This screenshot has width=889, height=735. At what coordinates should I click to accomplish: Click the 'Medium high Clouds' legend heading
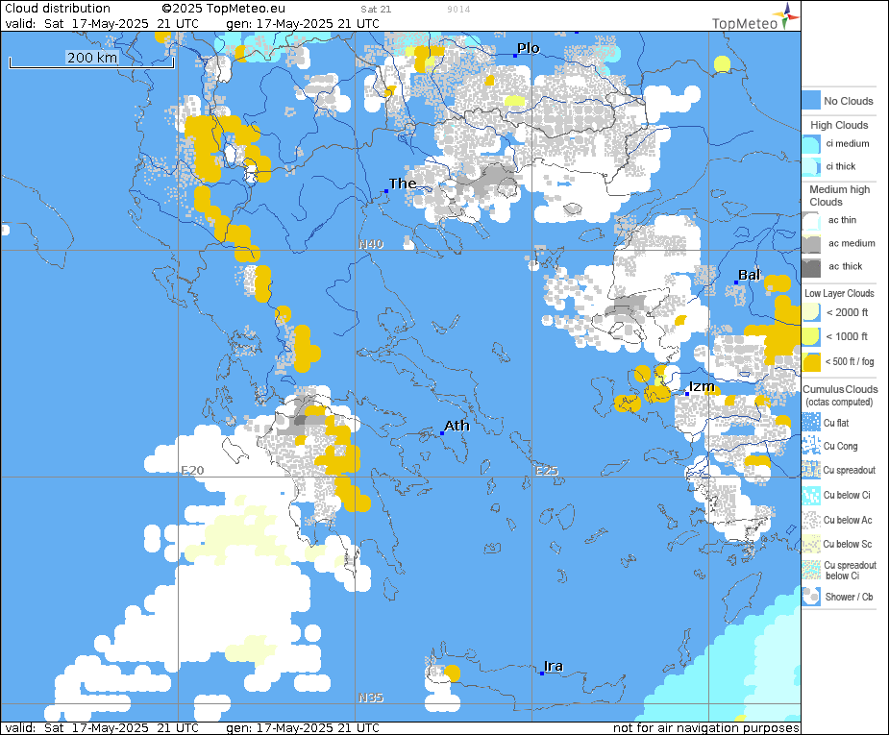tap(839, 195)
